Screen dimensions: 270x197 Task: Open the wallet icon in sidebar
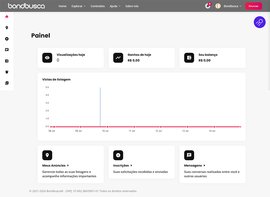point(7,61)
